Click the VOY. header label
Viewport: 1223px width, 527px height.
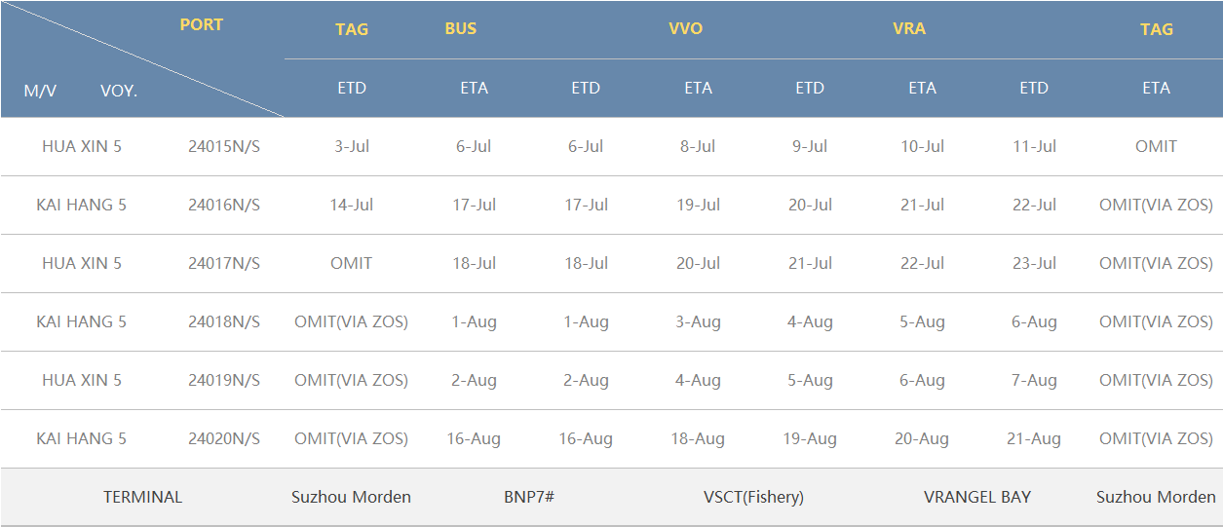pyautogui.click(x=119, y=91)
